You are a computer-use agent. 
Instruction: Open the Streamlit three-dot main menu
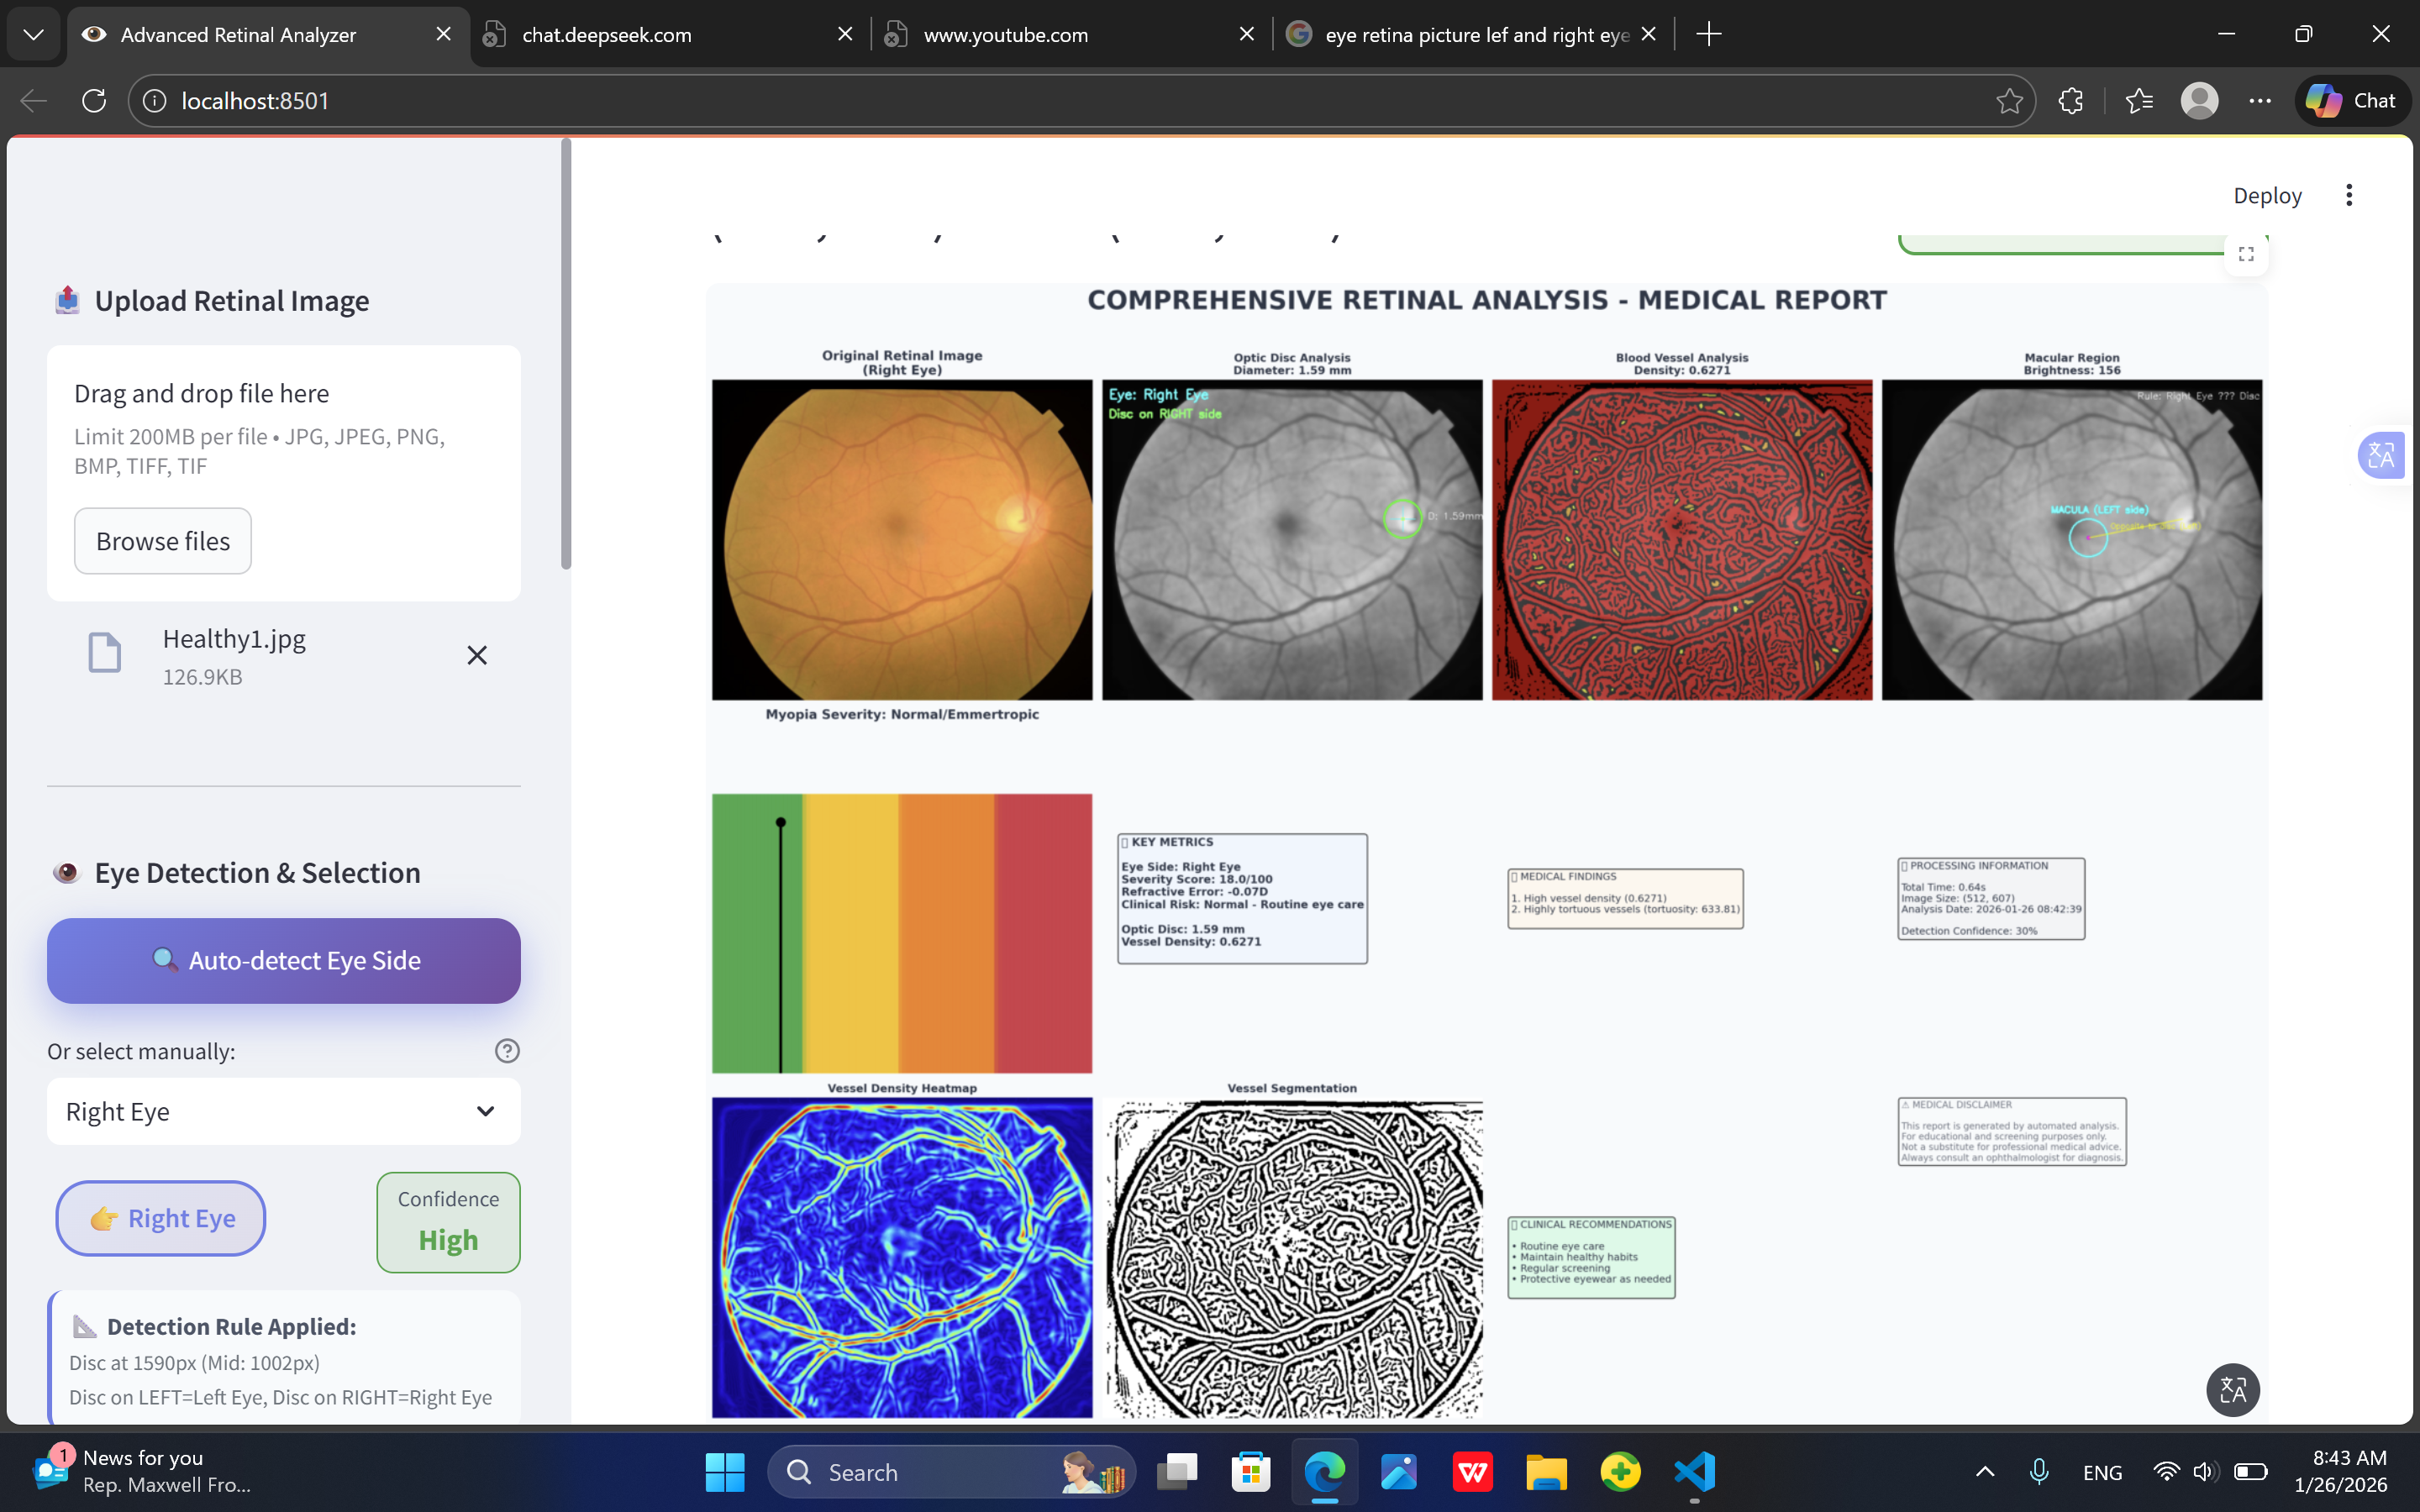tap(2349, 195)
